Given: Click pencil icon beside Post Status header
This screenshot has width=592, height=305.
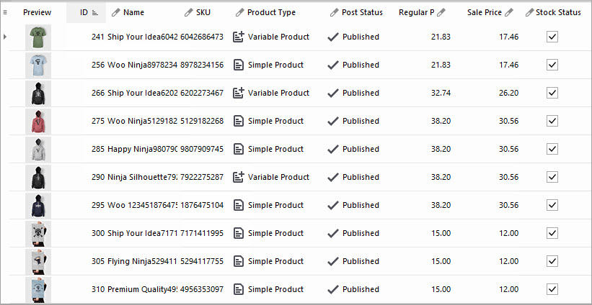Looking at the screenshot, I should coord(335,12).
